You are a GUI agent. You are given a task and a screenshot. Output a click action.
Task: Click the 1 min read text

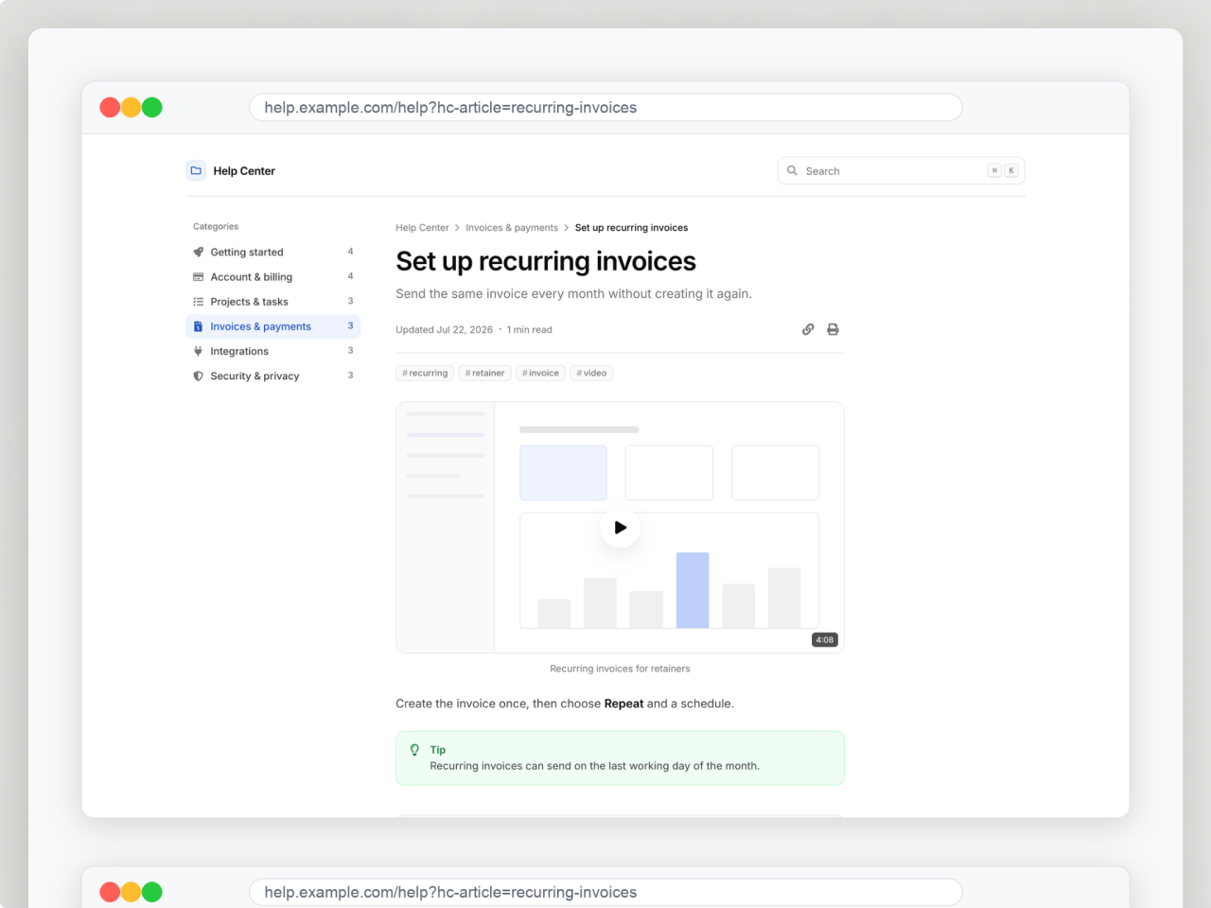[529, 330]
